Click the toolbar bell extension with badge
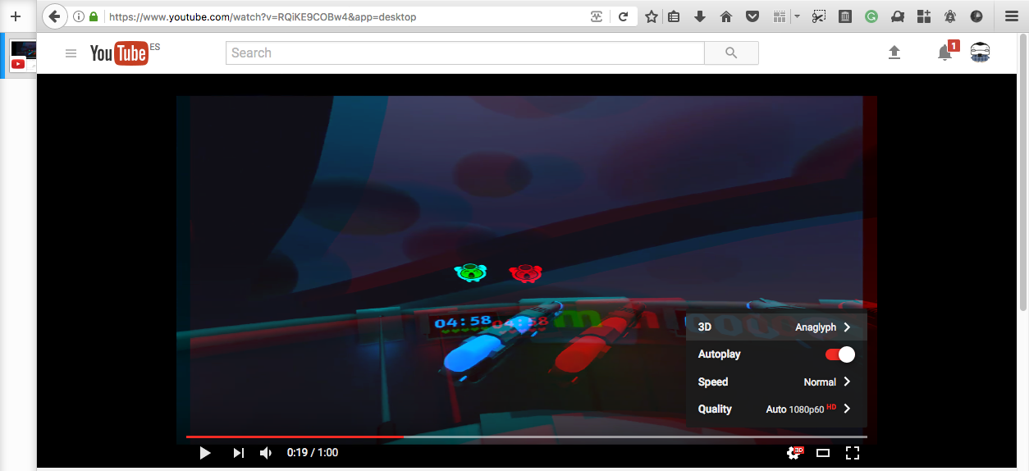This screenshot has width=1029, height=471. (x=950, y=16)
